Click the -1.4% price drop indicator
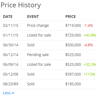The height and width of the screenshot is (101, 99). click(x=88, y=25)
